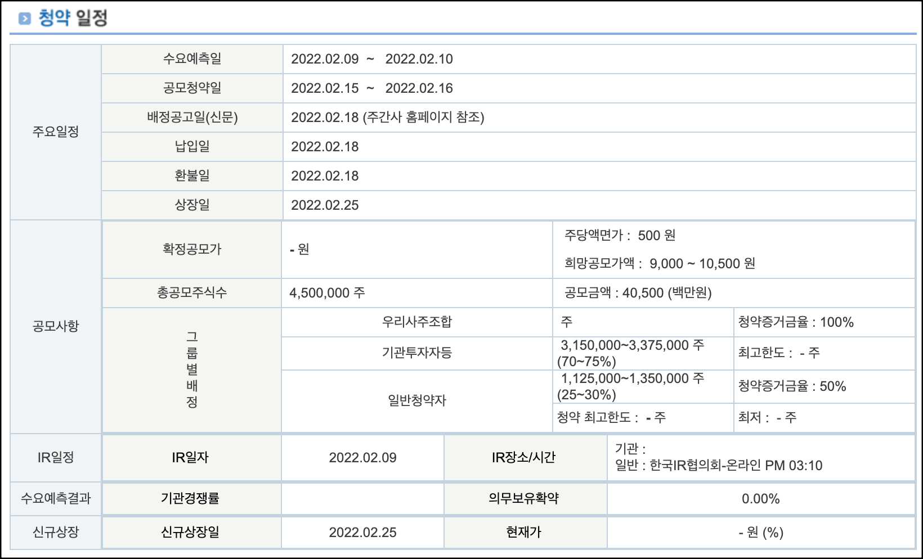Click the 주요일정 category cell
This screenshot has width=923, height=559.
pyautogui.click(x=56, y=132)
